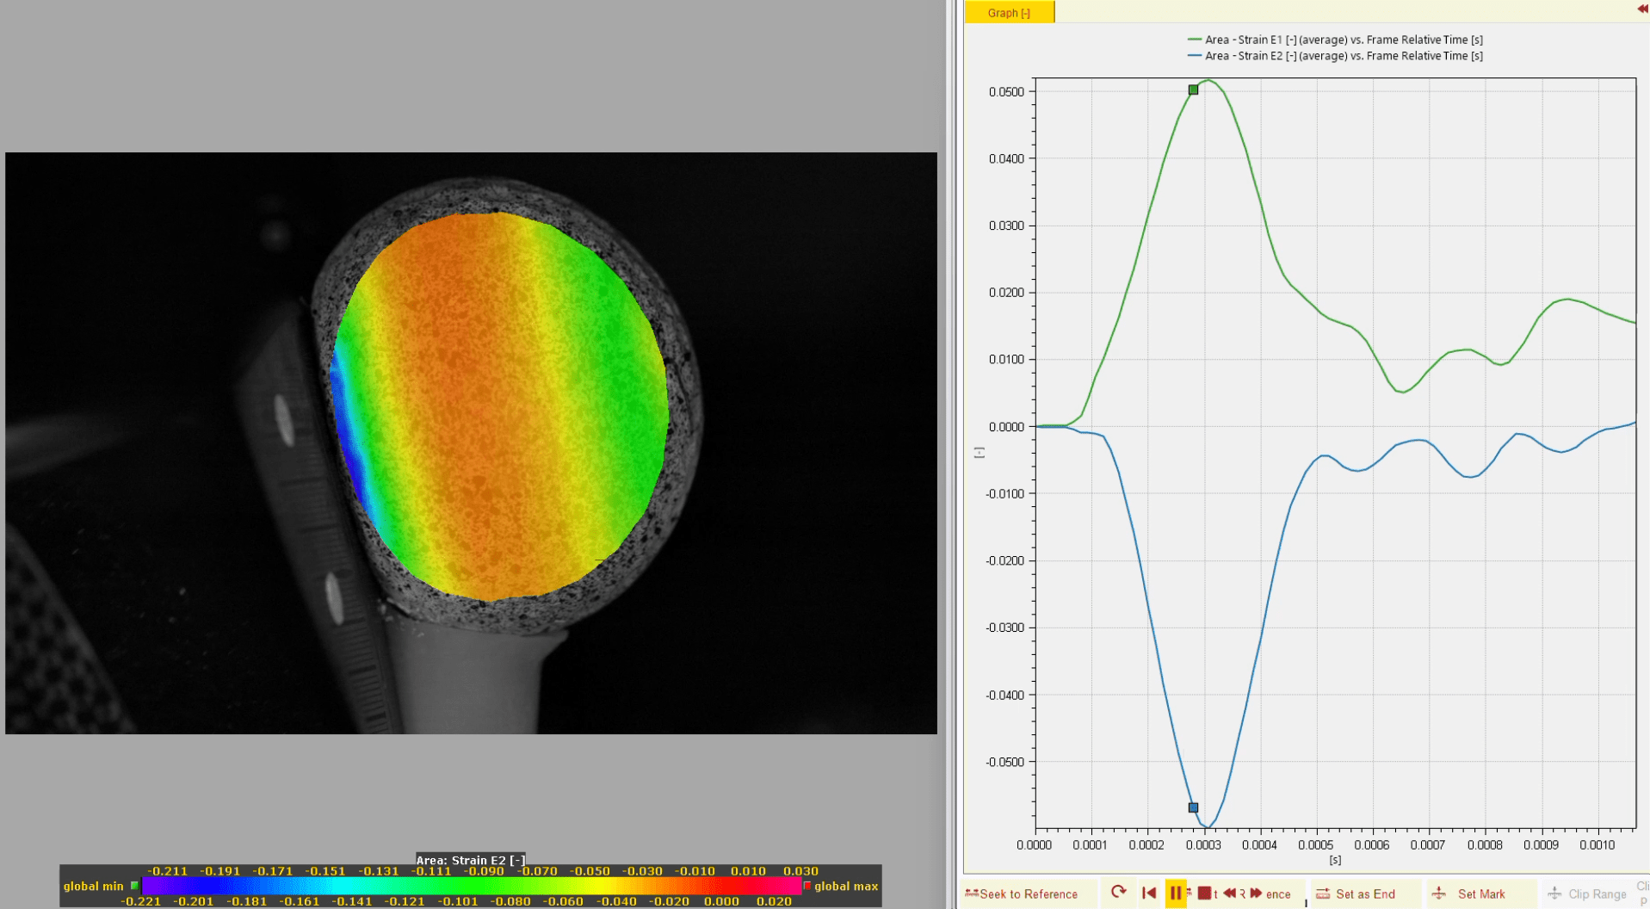Click the strain map overlay on specimen
Image resolution: width=1650 pixels, height=909 pixels.
click(x=499, y=405)
